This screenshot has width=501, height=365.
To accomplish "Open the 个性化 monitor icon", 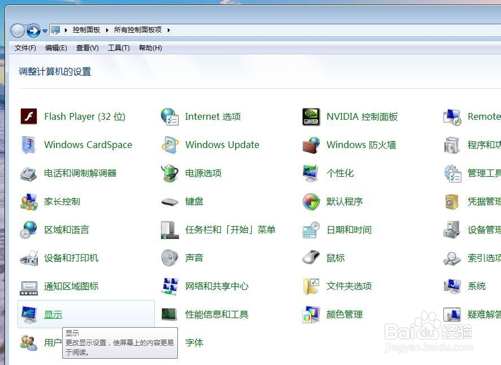I will tap(311, 173).
